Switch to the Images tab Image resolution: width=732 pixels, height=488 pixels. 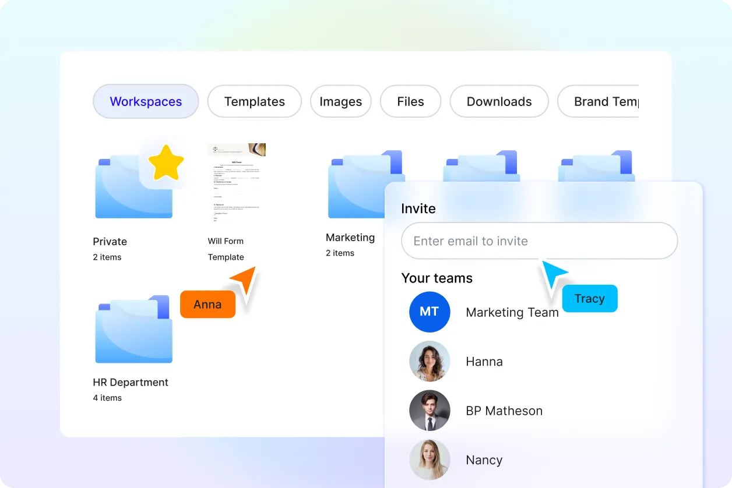[340, 101]
